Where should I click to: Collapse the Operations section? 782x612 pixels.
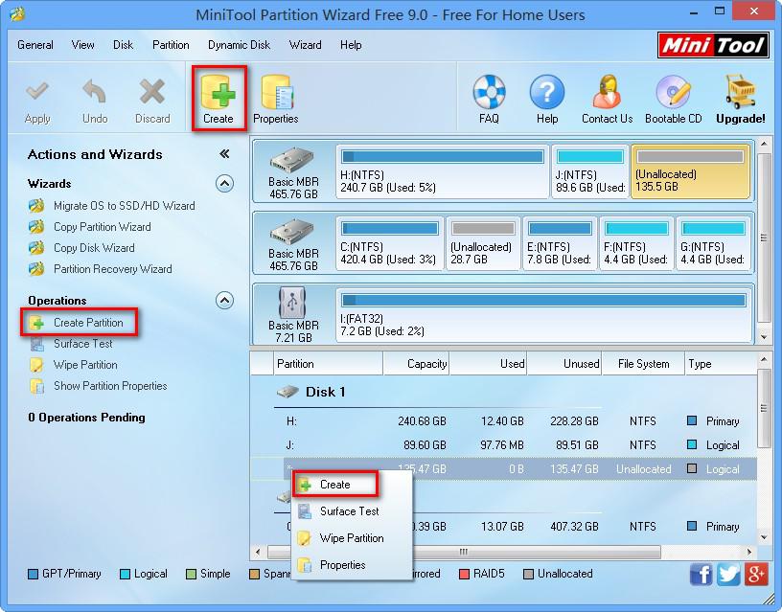point(224,300)
